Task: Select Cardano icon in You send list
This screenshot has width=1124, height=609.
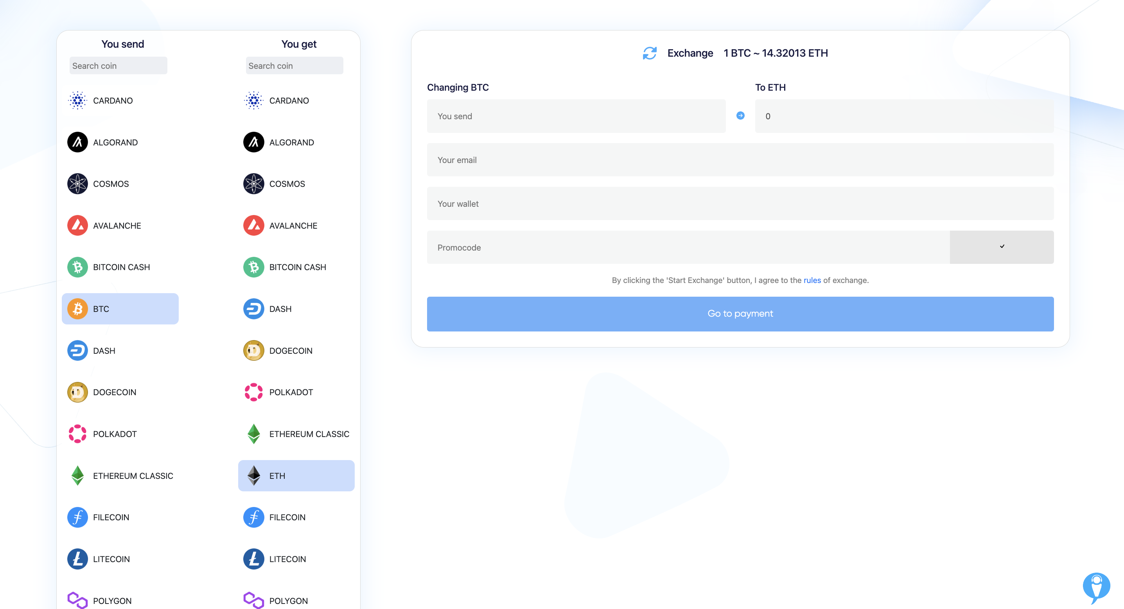Action: pos(77,100)
